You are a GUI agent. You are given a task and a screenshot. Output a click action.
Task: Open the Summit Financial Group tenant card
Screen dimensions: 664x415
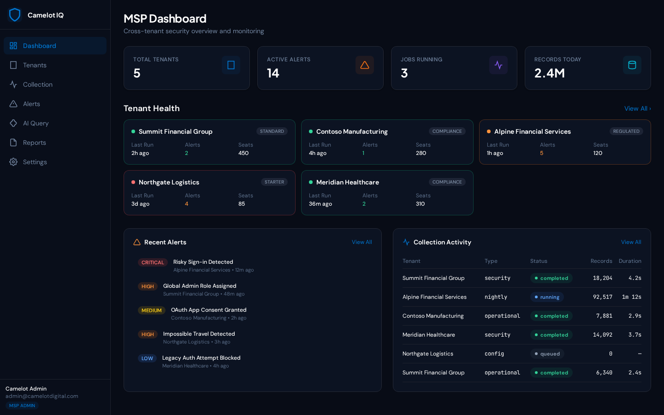click(209, 142)
